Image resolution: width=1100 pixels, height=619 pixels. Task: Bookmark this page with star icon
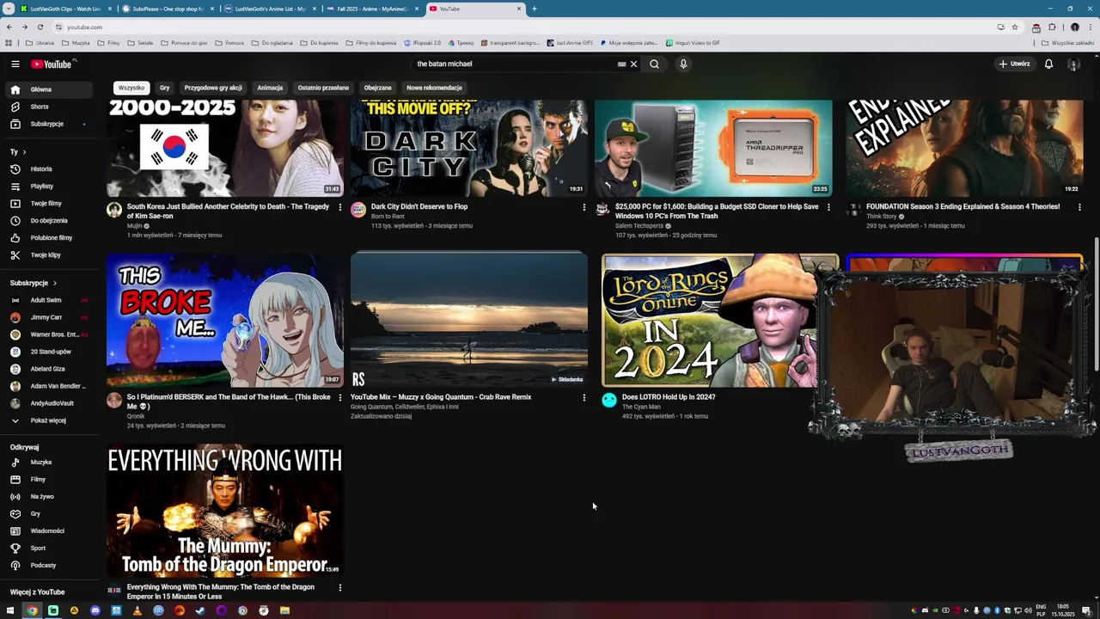(1015, 27)
